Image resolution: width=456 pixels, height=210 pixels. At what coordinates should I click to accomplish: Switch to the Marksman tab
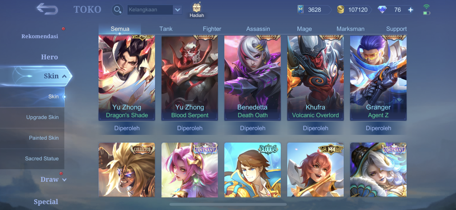350,29
